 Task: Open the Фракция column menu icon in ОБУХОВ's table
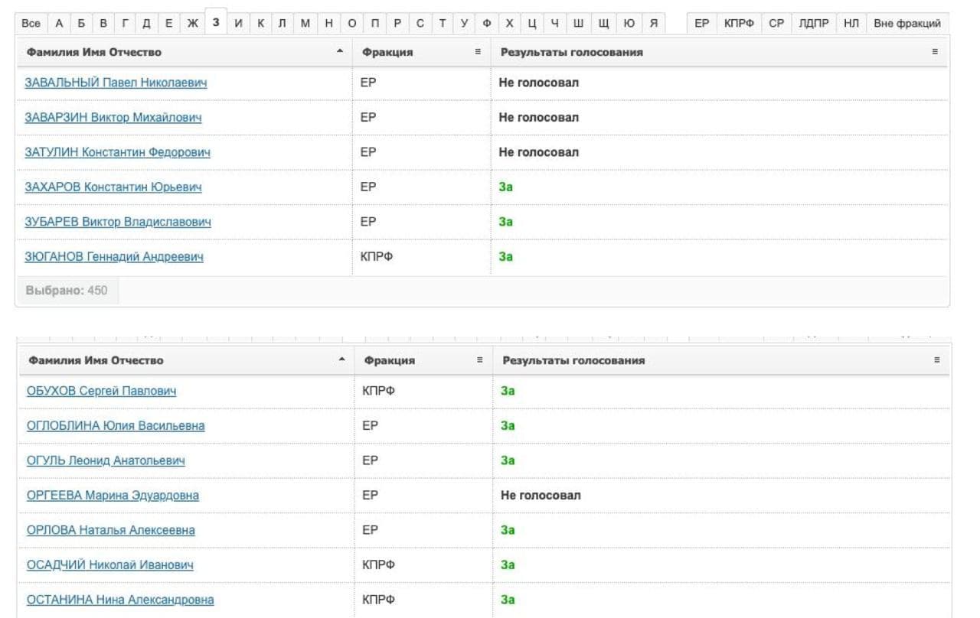pos(480,360)
